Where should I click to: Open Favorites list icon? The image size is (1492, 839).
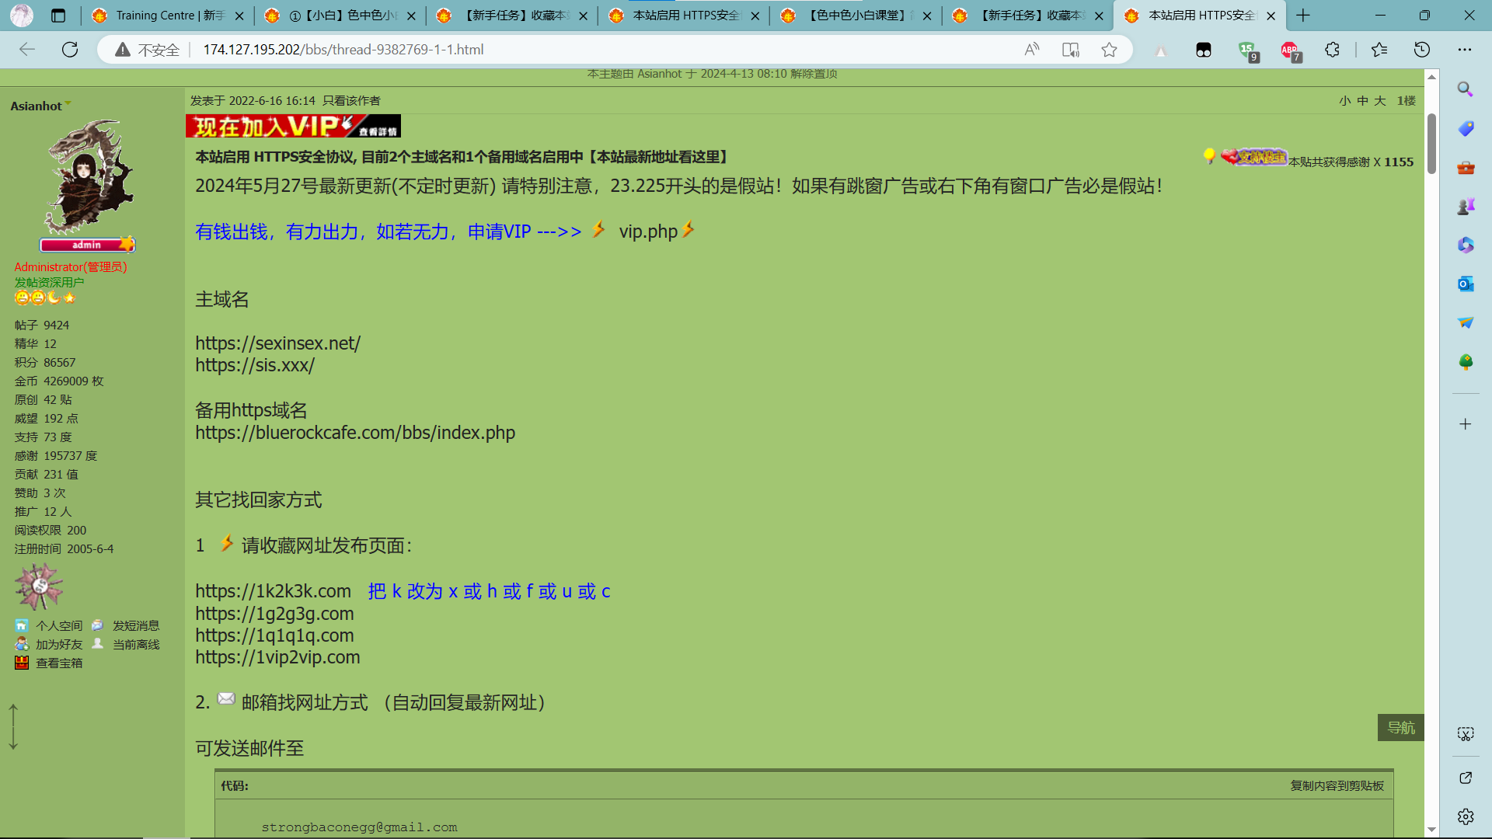click(x=1379, y=50)
